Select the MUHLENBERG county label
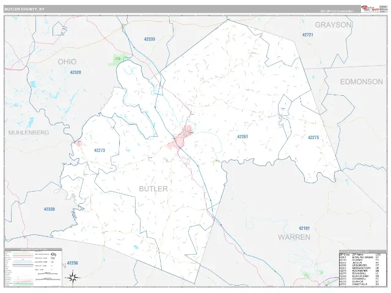 point(29,132)
